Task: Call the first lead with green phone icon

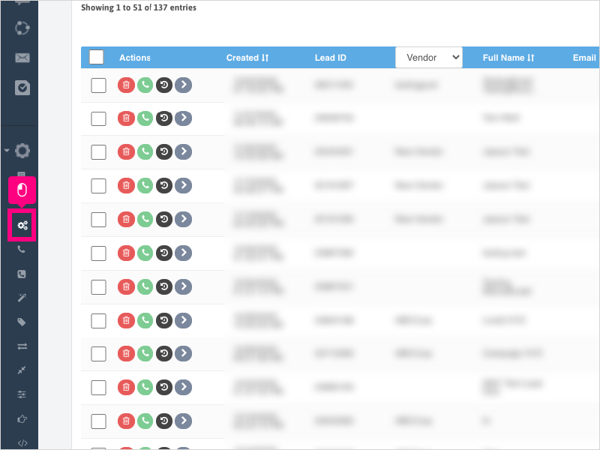Action: coord(145,85)
